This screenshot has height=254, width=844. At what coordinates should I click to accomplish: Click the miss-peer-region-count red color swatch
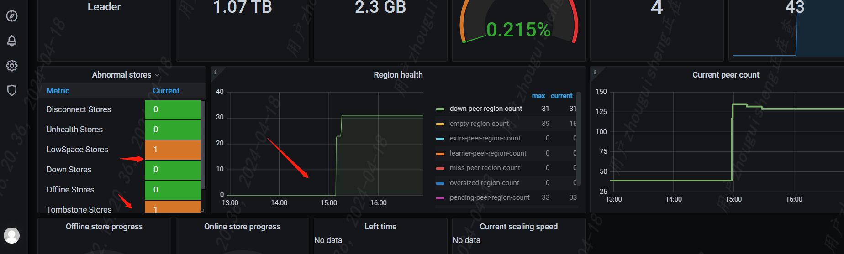click(440, 168)
